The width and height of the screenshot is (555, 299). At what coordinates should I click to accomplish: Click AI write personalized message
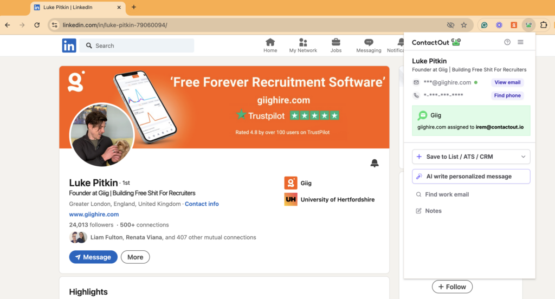point(471,176)
